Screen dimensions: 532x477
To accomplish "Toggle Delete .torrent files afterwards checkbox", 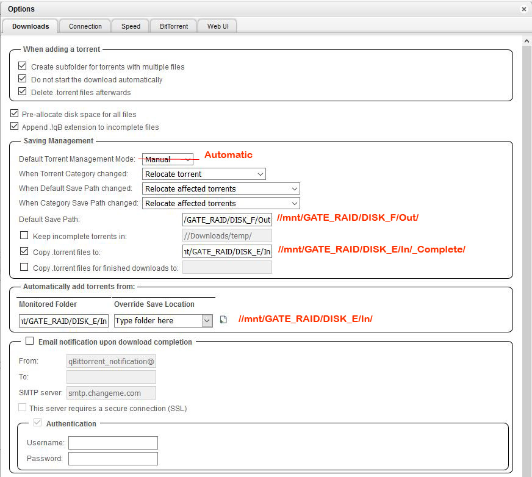I will click(23, 91).
